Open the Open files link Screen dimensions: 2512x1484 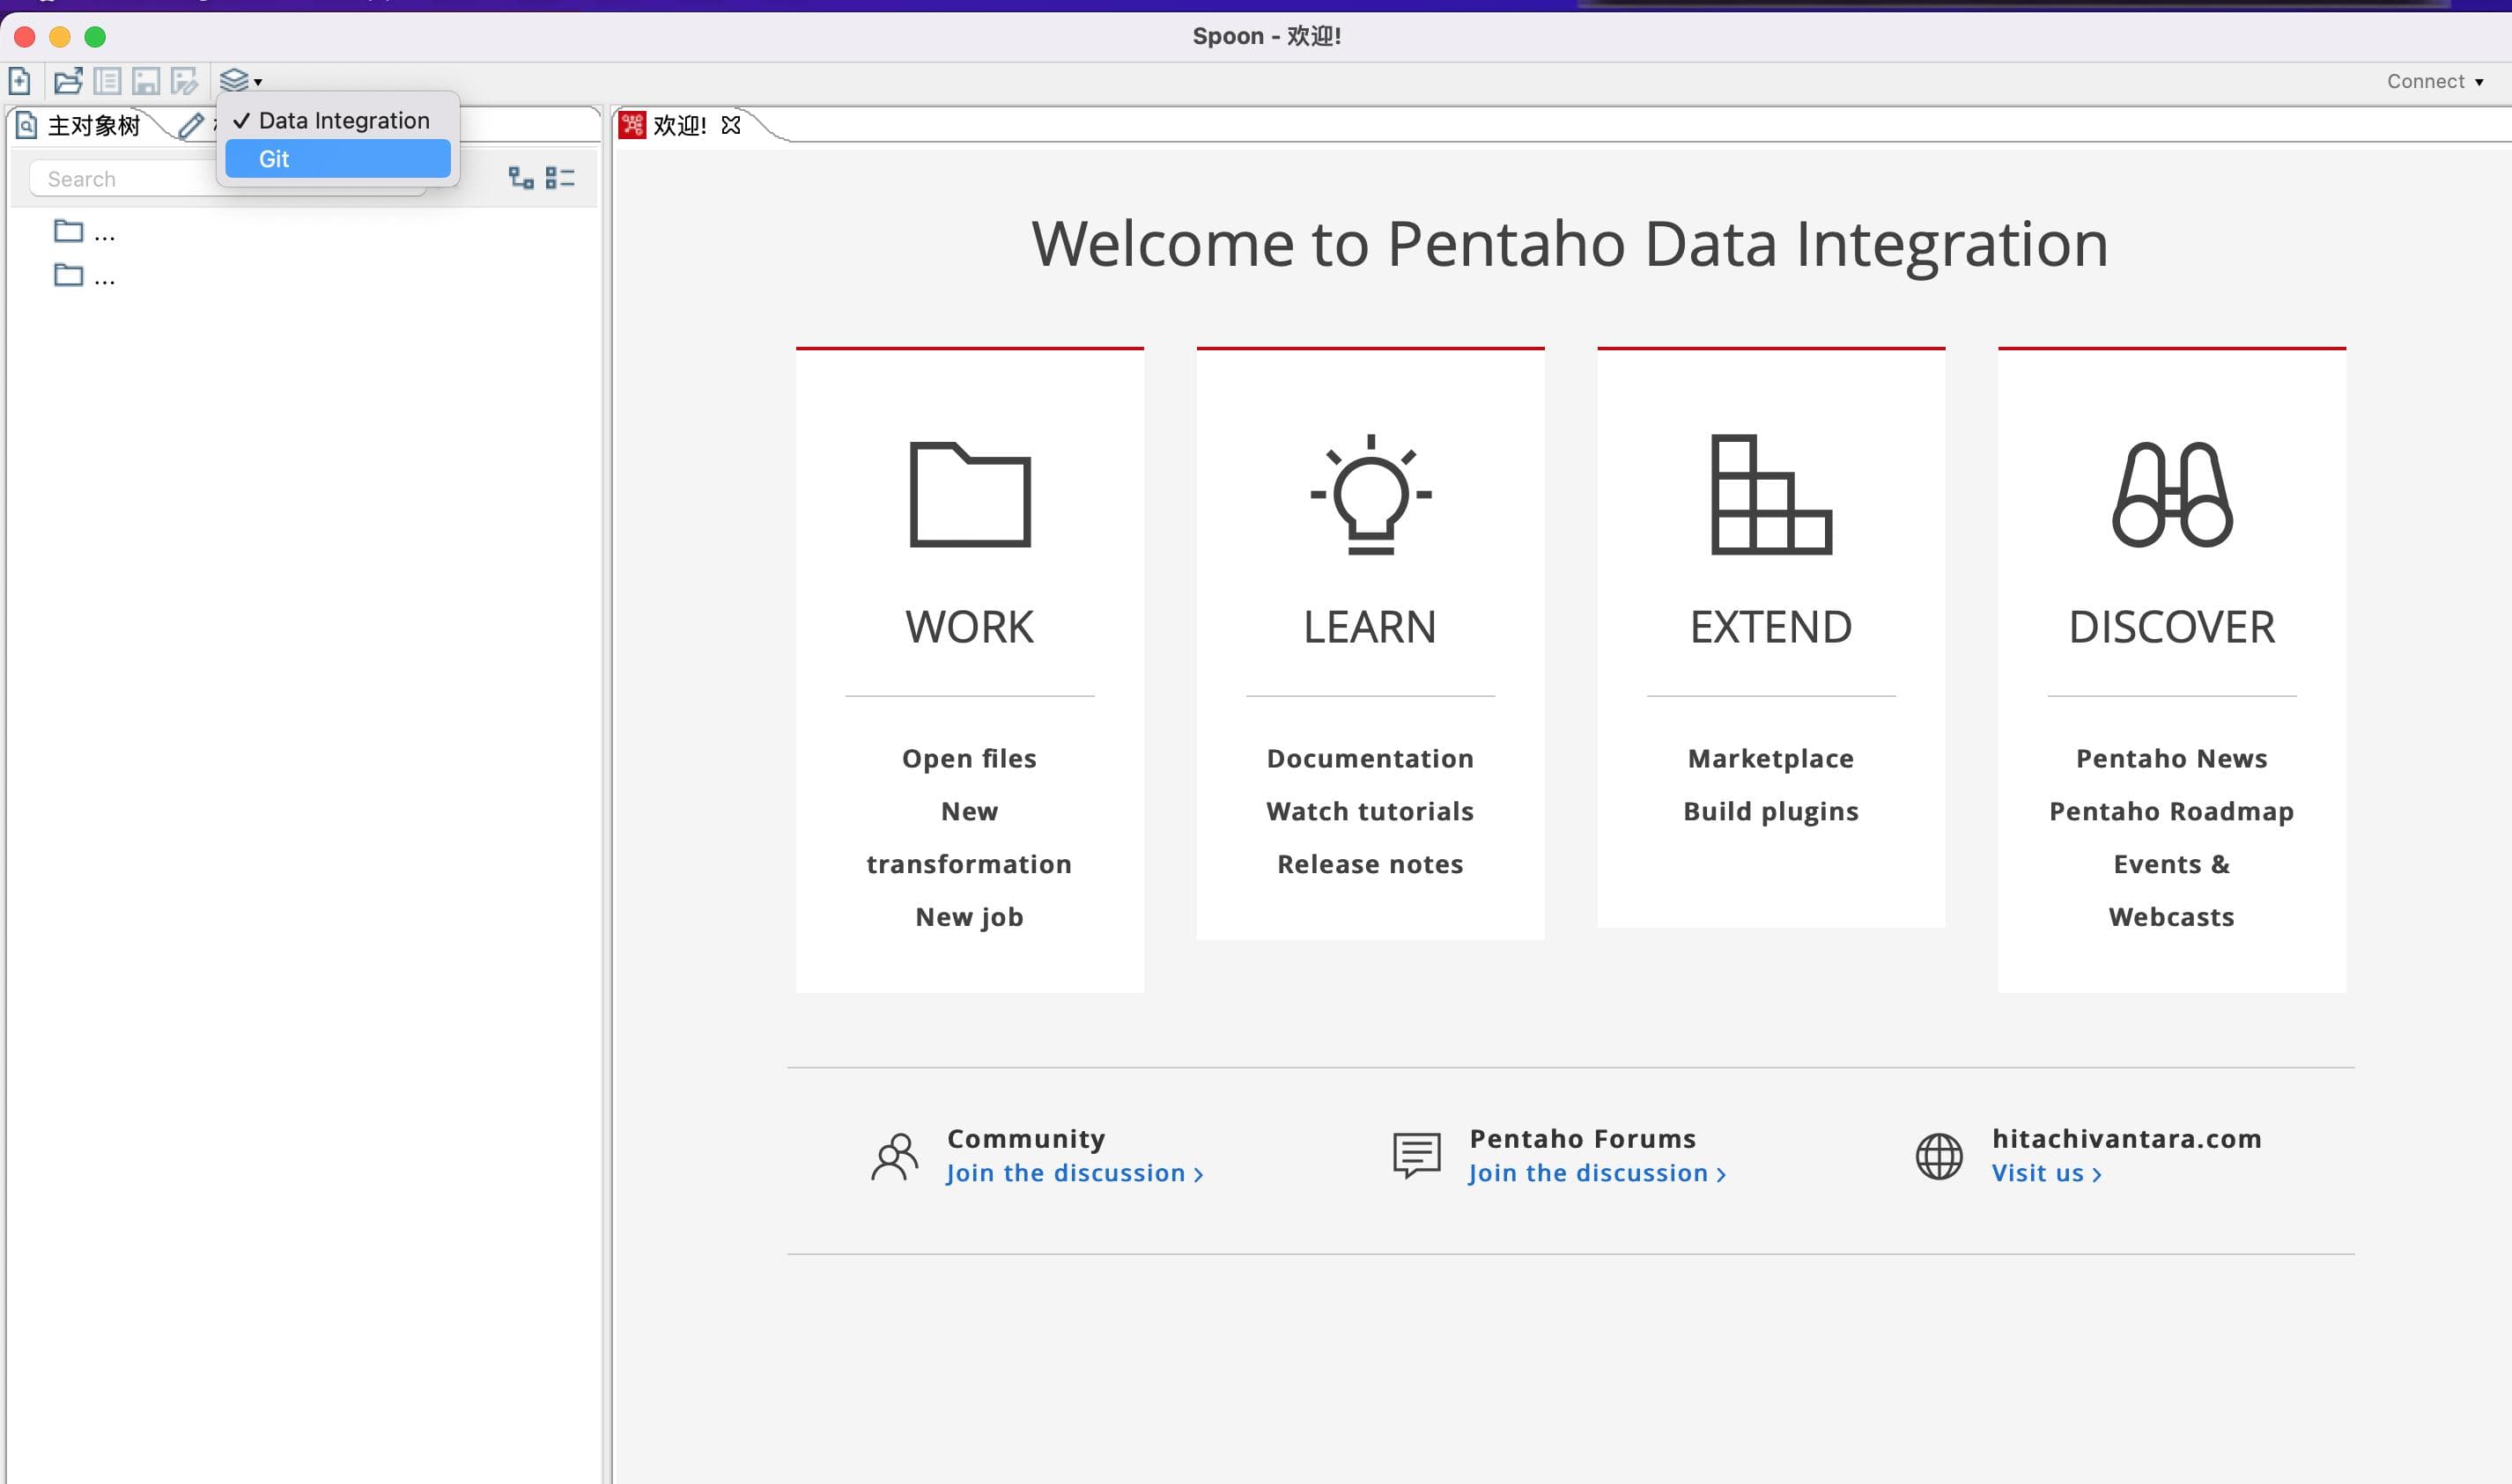pos(970,758)
